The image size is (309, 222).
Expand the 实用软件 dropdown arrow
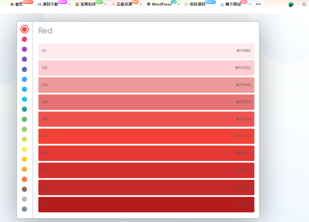(105, 4)
